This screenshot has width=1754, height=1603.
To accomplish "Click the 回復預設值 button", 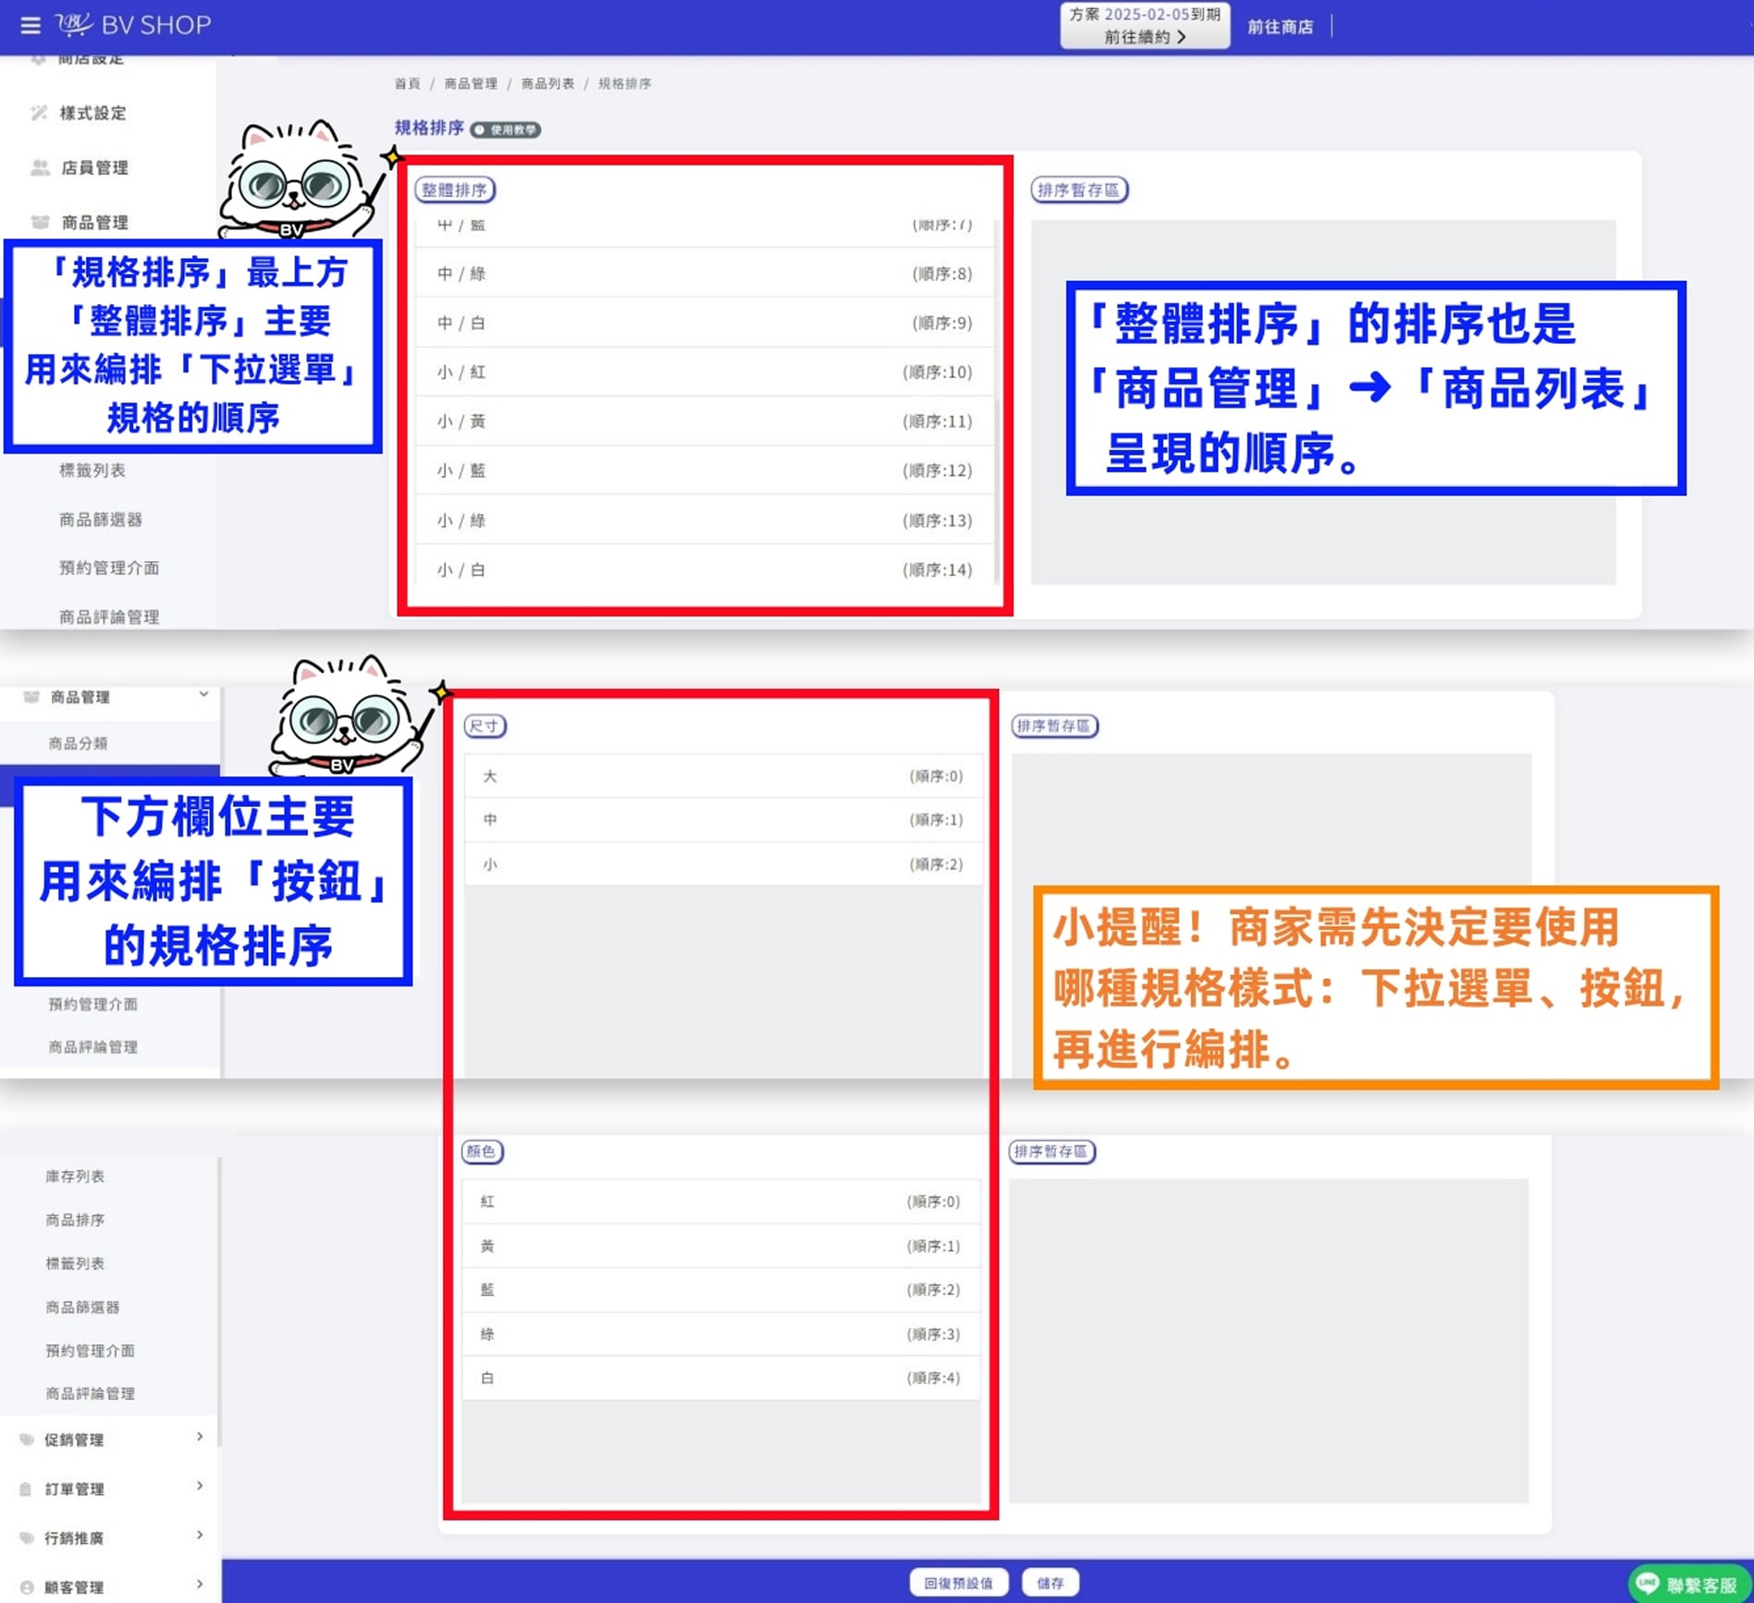I will (x=959, y=1583).
